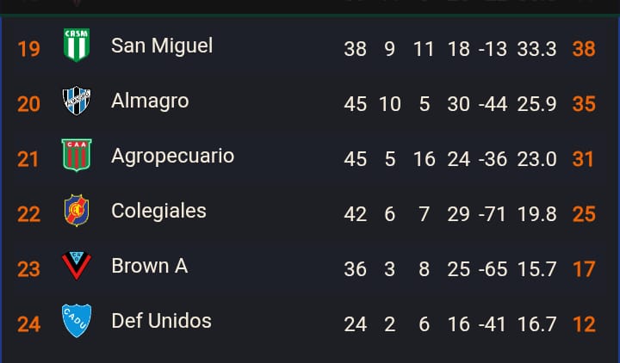Click the San Miguel club crest

[x=77, y=46]
